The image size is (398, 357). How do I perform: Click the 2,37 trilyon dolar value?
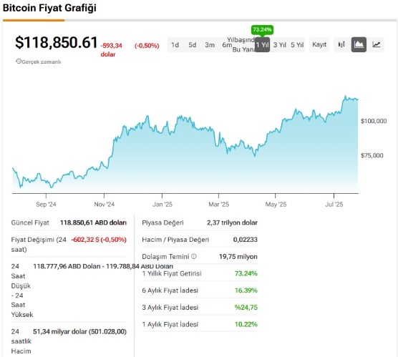click(232, 222)
